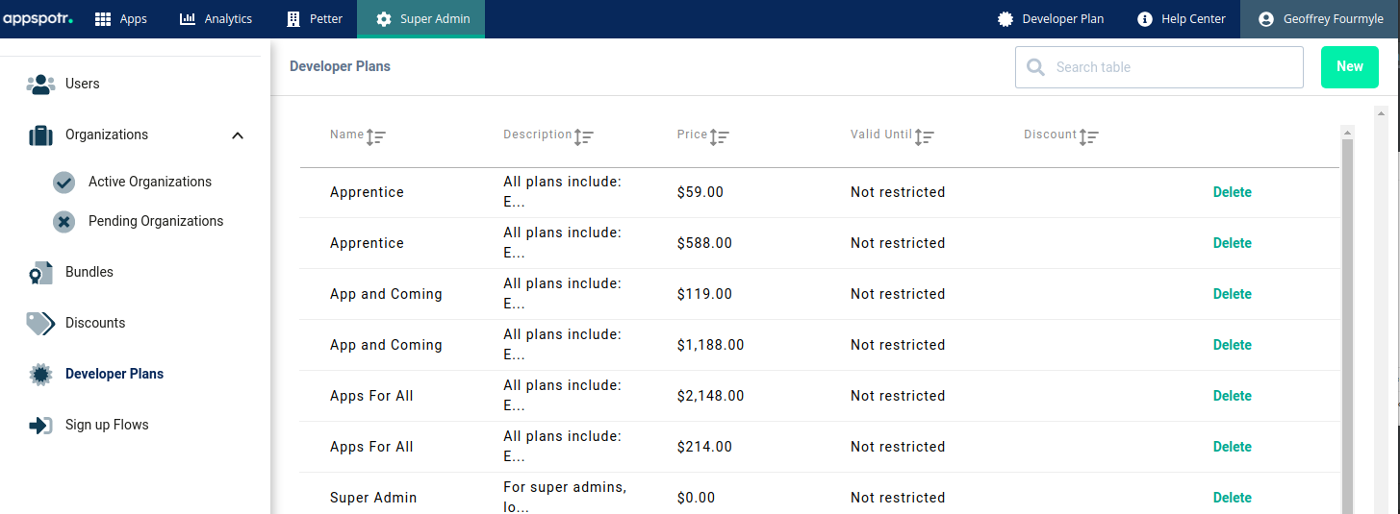Viewport: 1400px width, 514px height.
Task: Sort table by Name column
Action: pos(375,137)
